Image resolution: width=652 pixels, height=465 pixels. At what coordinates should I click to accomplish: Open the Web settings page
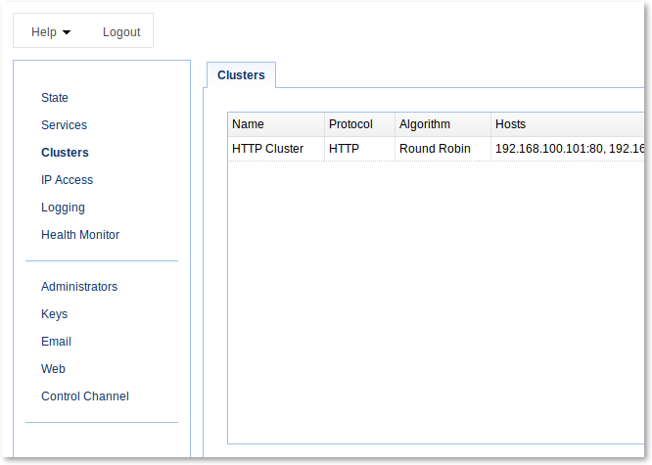(x=53, y=369)
